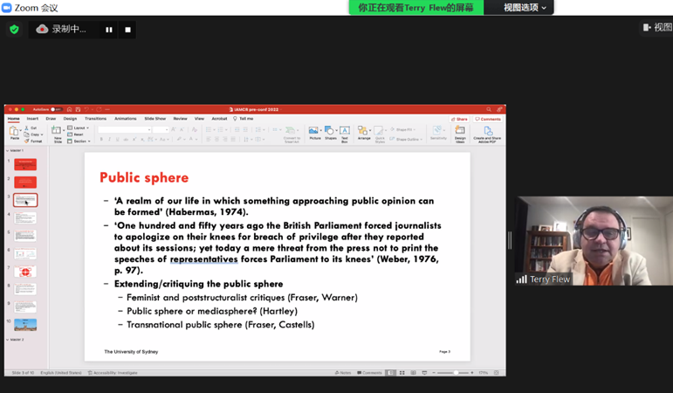Toggle the AutoSave switch

click(55, 109)
